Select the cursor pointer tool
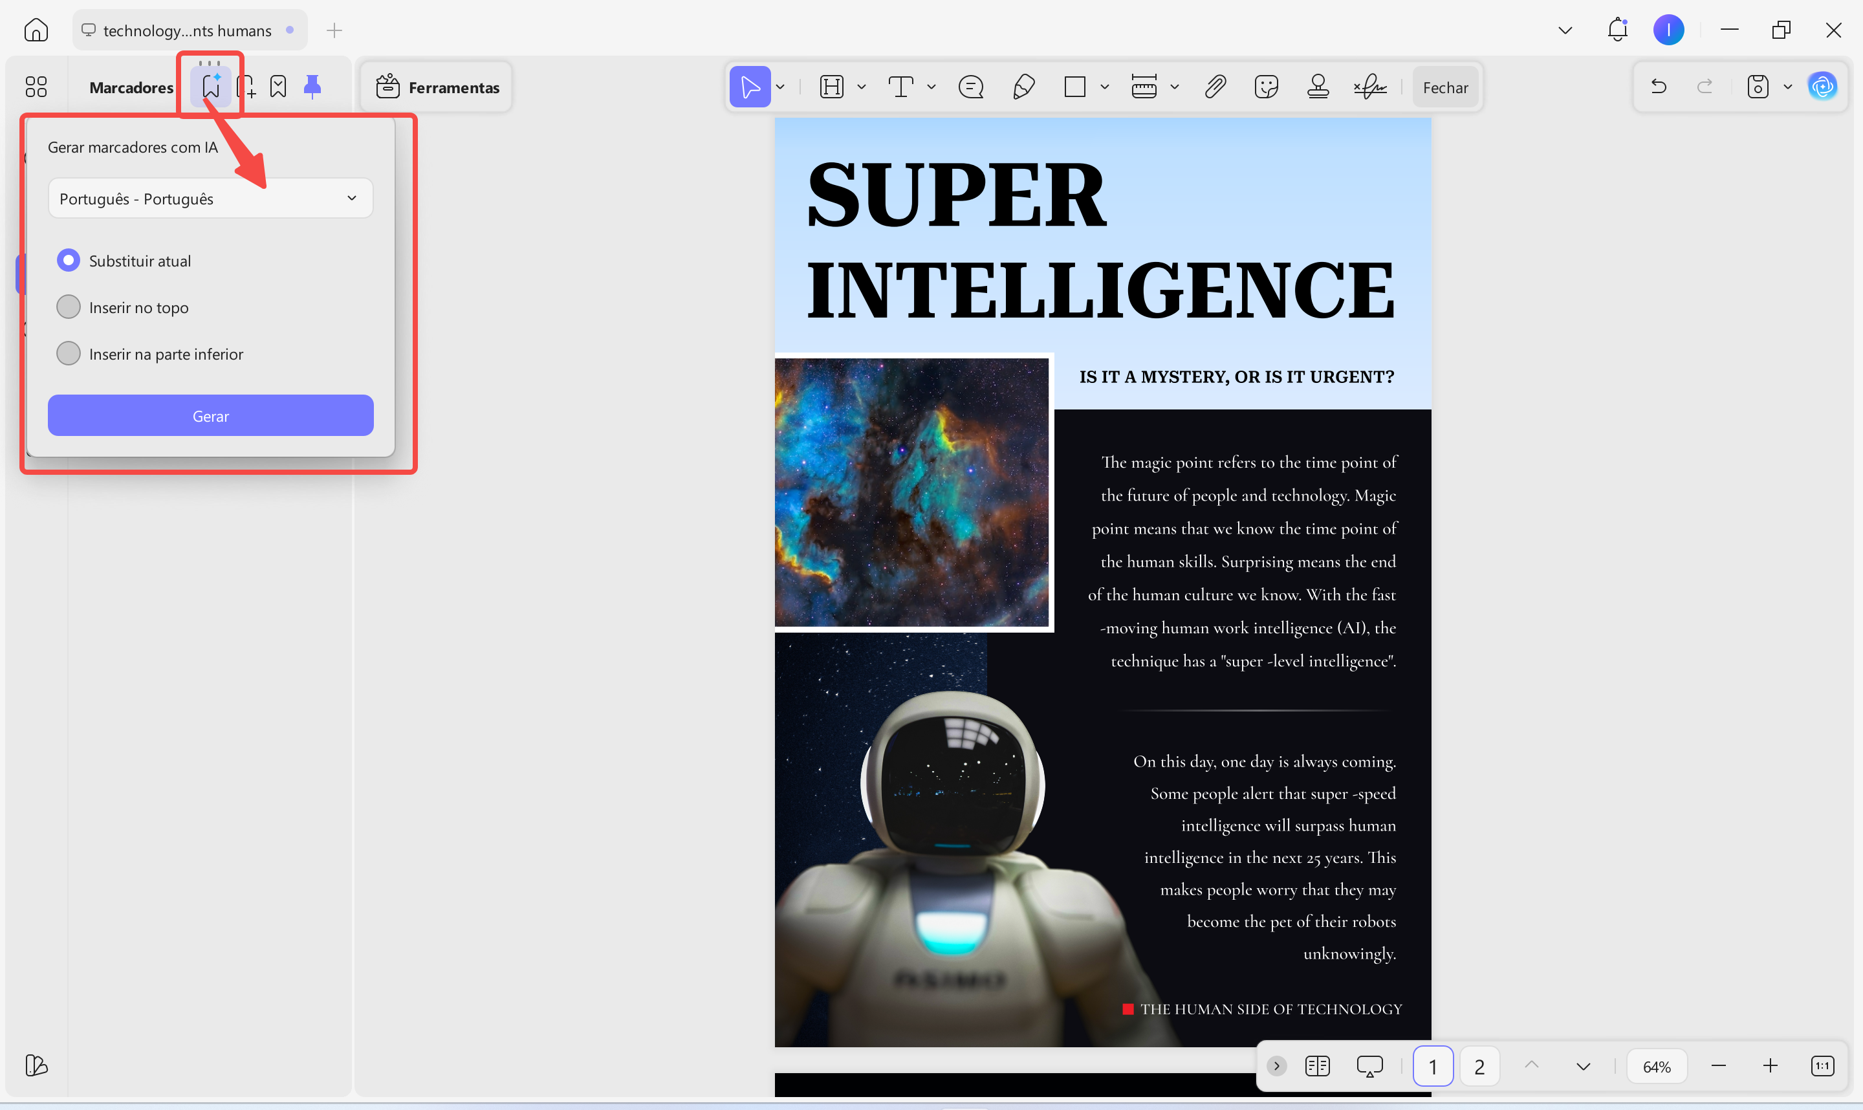This screenshot has height=1110, width=1863. (750, 87)
